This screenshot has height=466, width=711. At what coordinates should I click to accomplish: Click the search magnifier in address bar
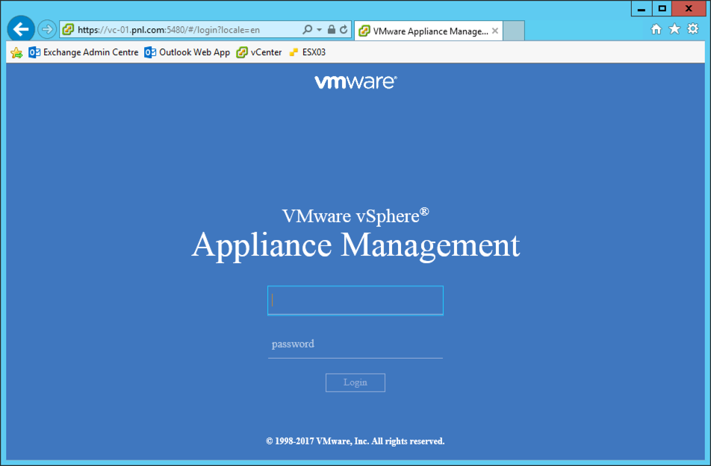[307, 30]
